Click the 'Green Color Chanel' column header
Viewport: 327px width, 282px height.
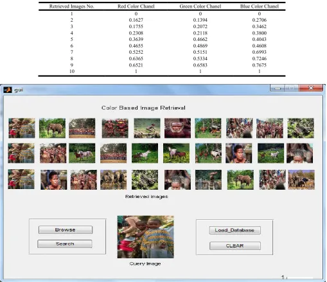click(x=200, y=6)
